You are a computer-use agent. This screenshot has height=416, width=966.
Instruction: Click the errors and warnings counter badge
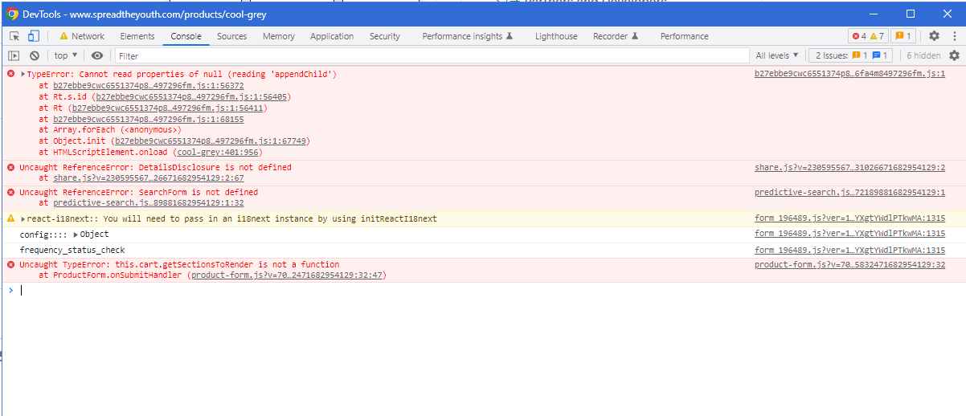[868, 36]
